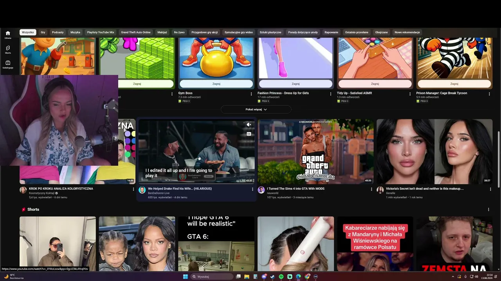
Task: Expand the games shelf with Pokaż więcej
Action: tap(256, 109)
